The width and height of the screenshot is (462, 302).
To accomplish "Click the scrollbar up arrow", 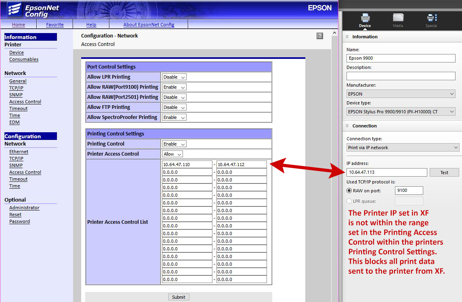I will (x=334, y=33).
